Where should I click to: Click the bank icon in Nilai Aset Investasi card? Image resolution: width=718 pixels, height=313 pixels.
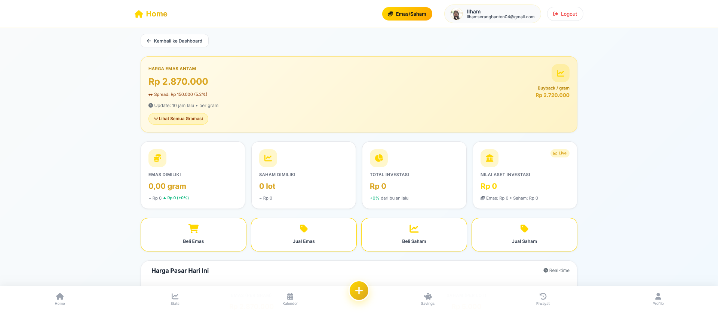pos(490,158)
